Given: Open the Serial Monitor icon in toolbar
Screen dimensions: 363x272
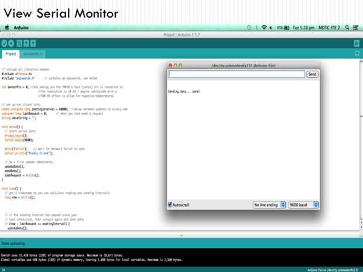Looking at the screenshot, I should pyautogui.click(x=357, y=43).
